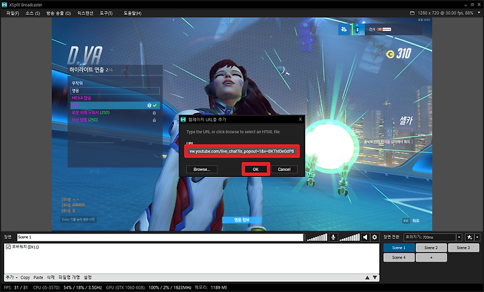Click the currency coin icon showing 310
The width and height of the screenshot is (484, 292).
click(x=390, y=54)
